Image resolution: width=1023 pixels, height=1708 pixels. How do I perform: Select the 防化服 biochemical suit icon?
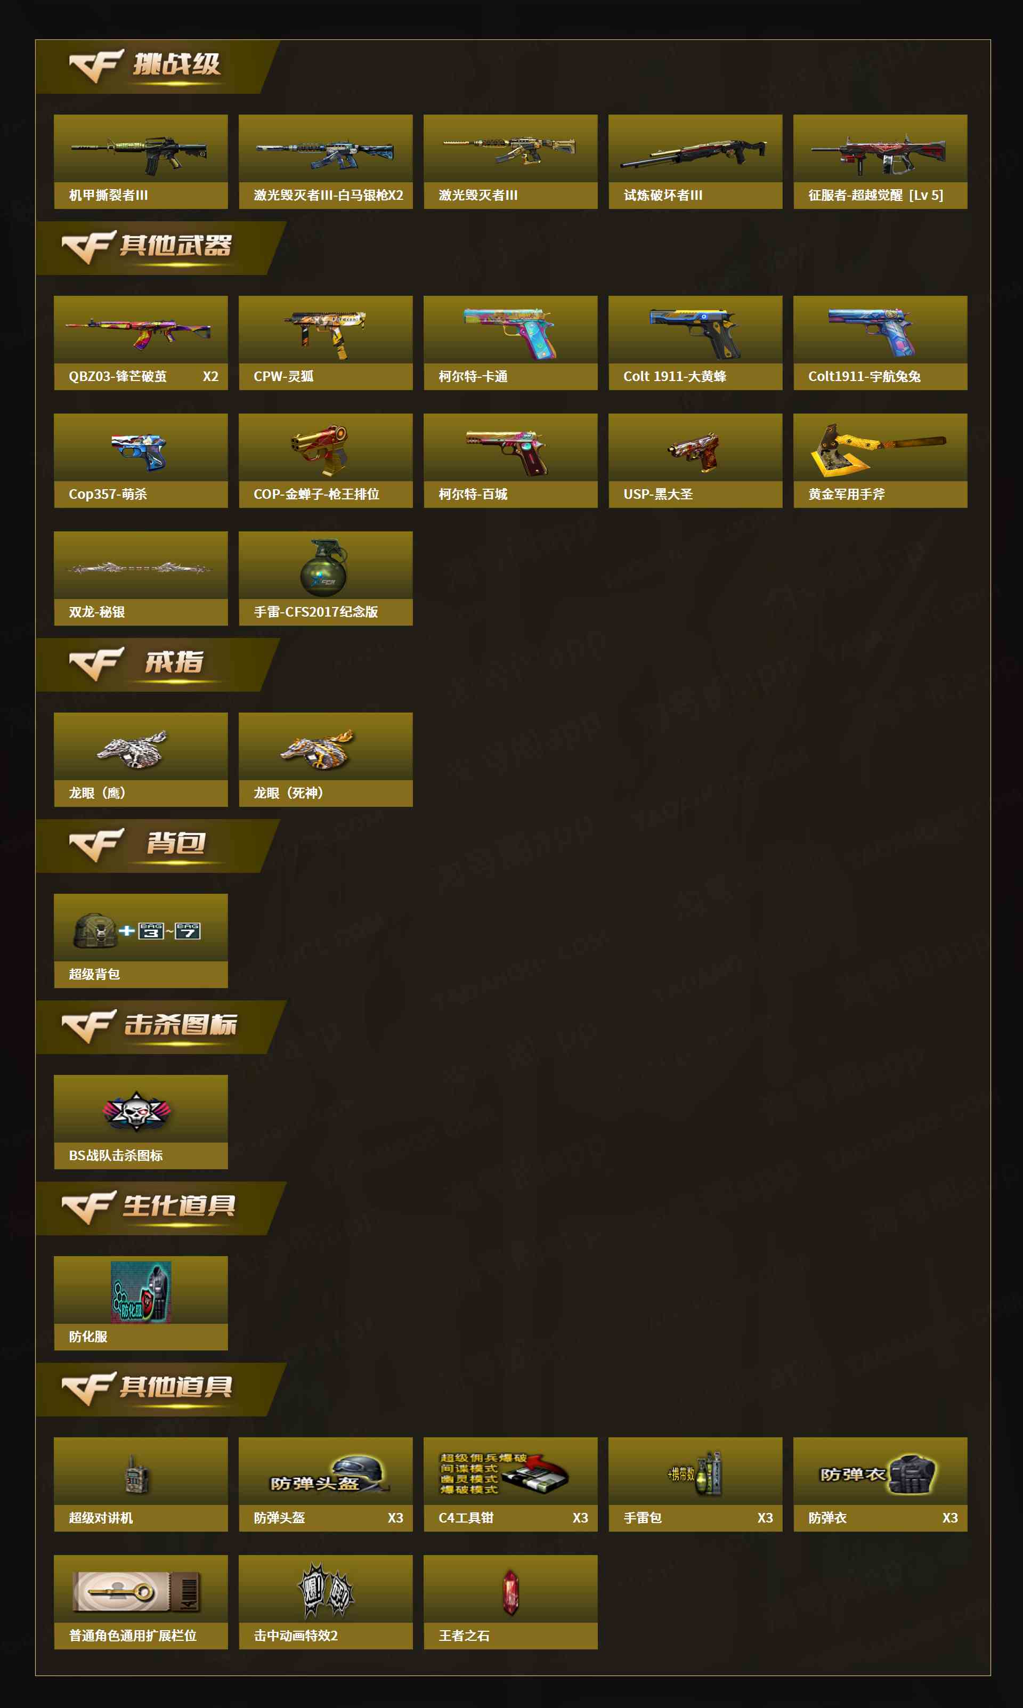click(141, 1292)
